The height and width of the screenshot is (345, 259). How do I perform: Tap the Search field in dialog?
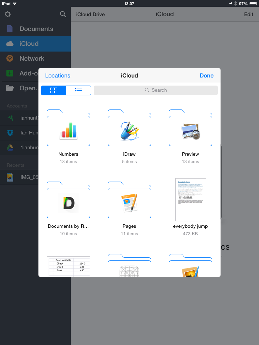pyautogui.click(x=156, y=90)
